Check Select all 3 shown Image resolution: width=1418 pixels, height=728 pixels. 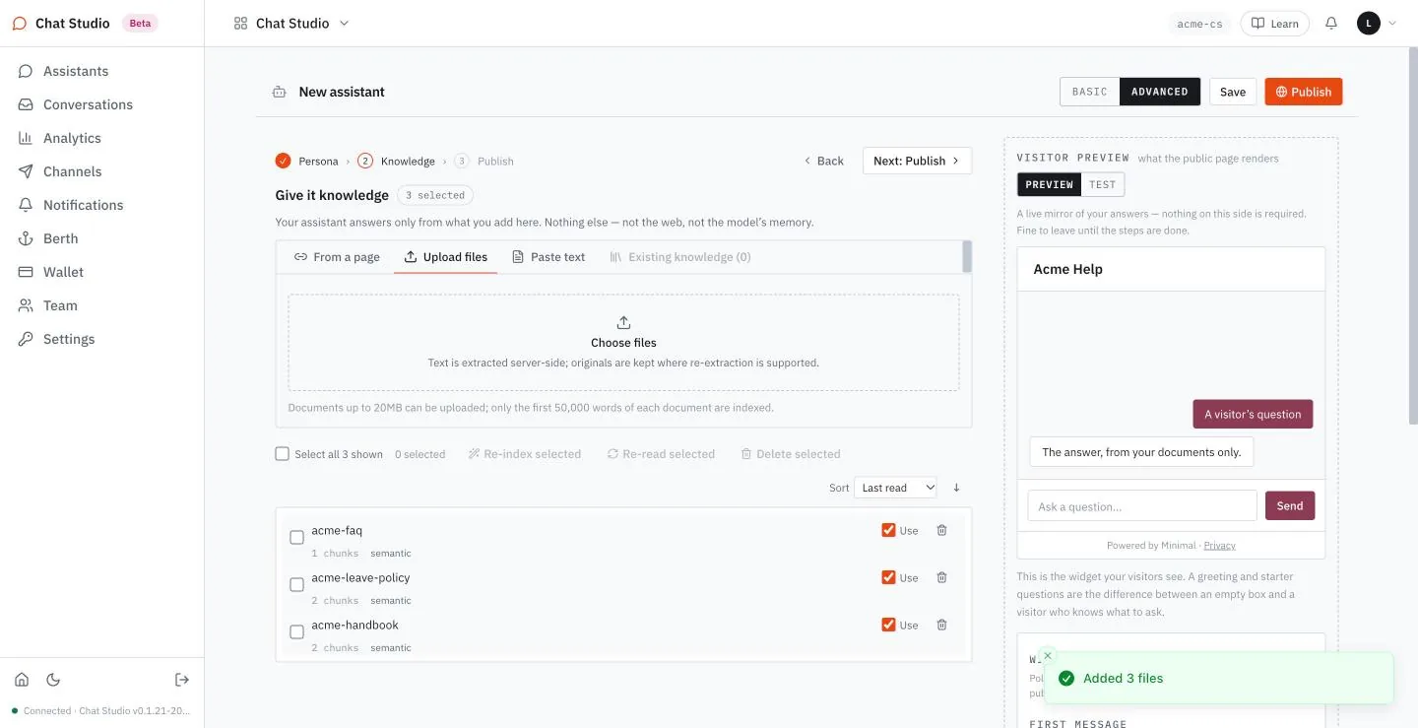point(283,454)
